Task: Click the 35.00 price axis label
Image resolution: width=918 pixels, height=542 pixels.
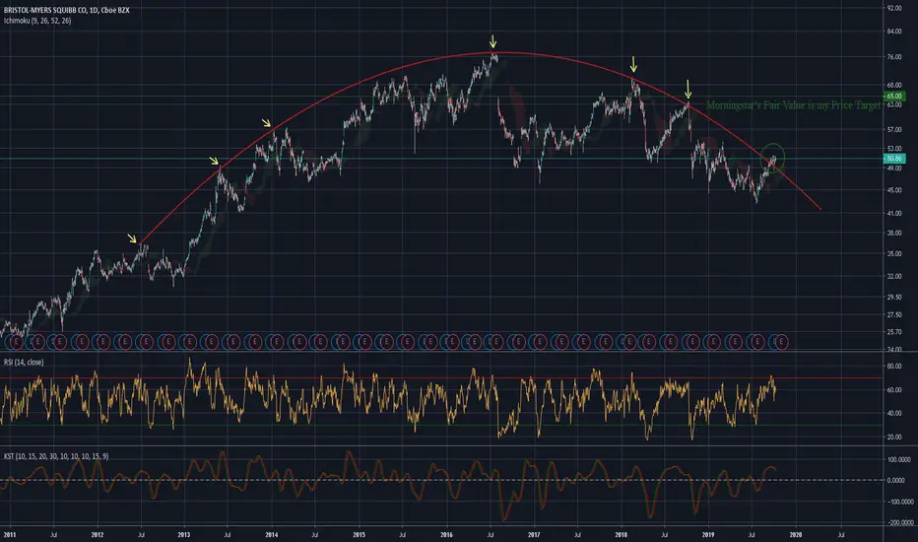Action: [894, 253]
